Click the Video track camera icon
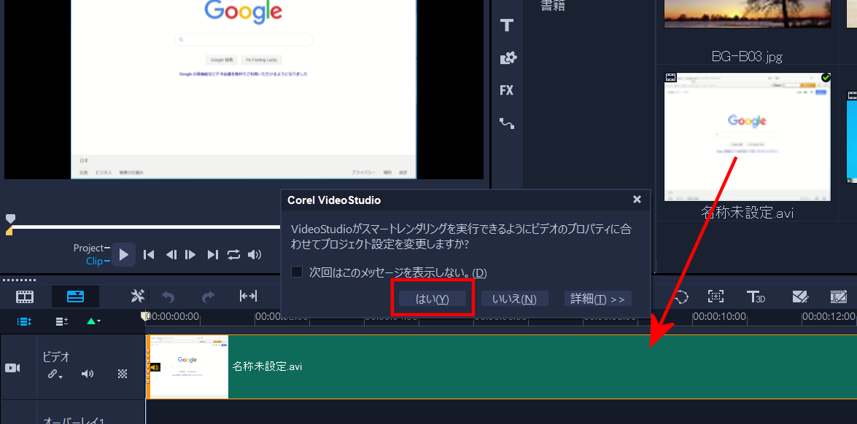 point(12,368)
